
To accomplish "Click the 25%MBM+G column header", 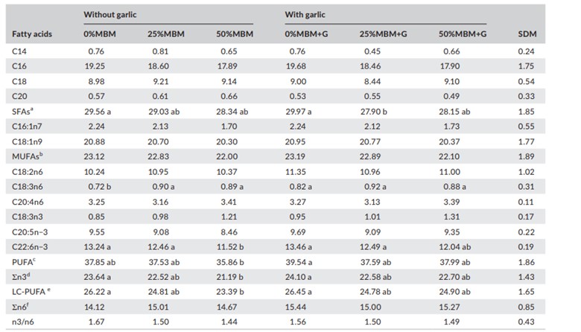I will coord(384,34).
